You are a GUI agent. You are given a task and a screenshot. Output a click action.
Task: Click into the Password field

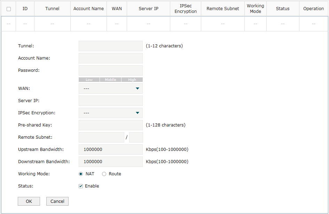[x=111, y=70]
